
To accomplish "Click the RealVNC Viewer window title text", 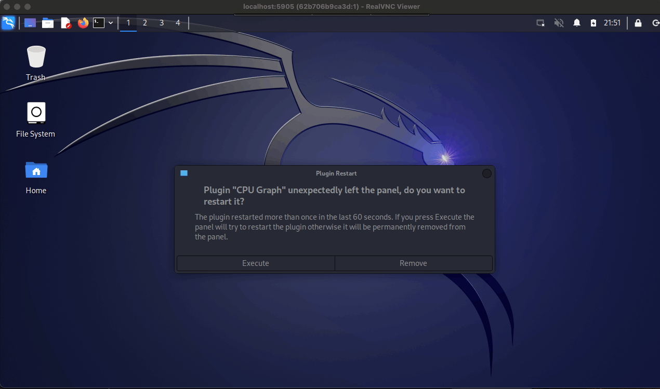I will [332, 7].
